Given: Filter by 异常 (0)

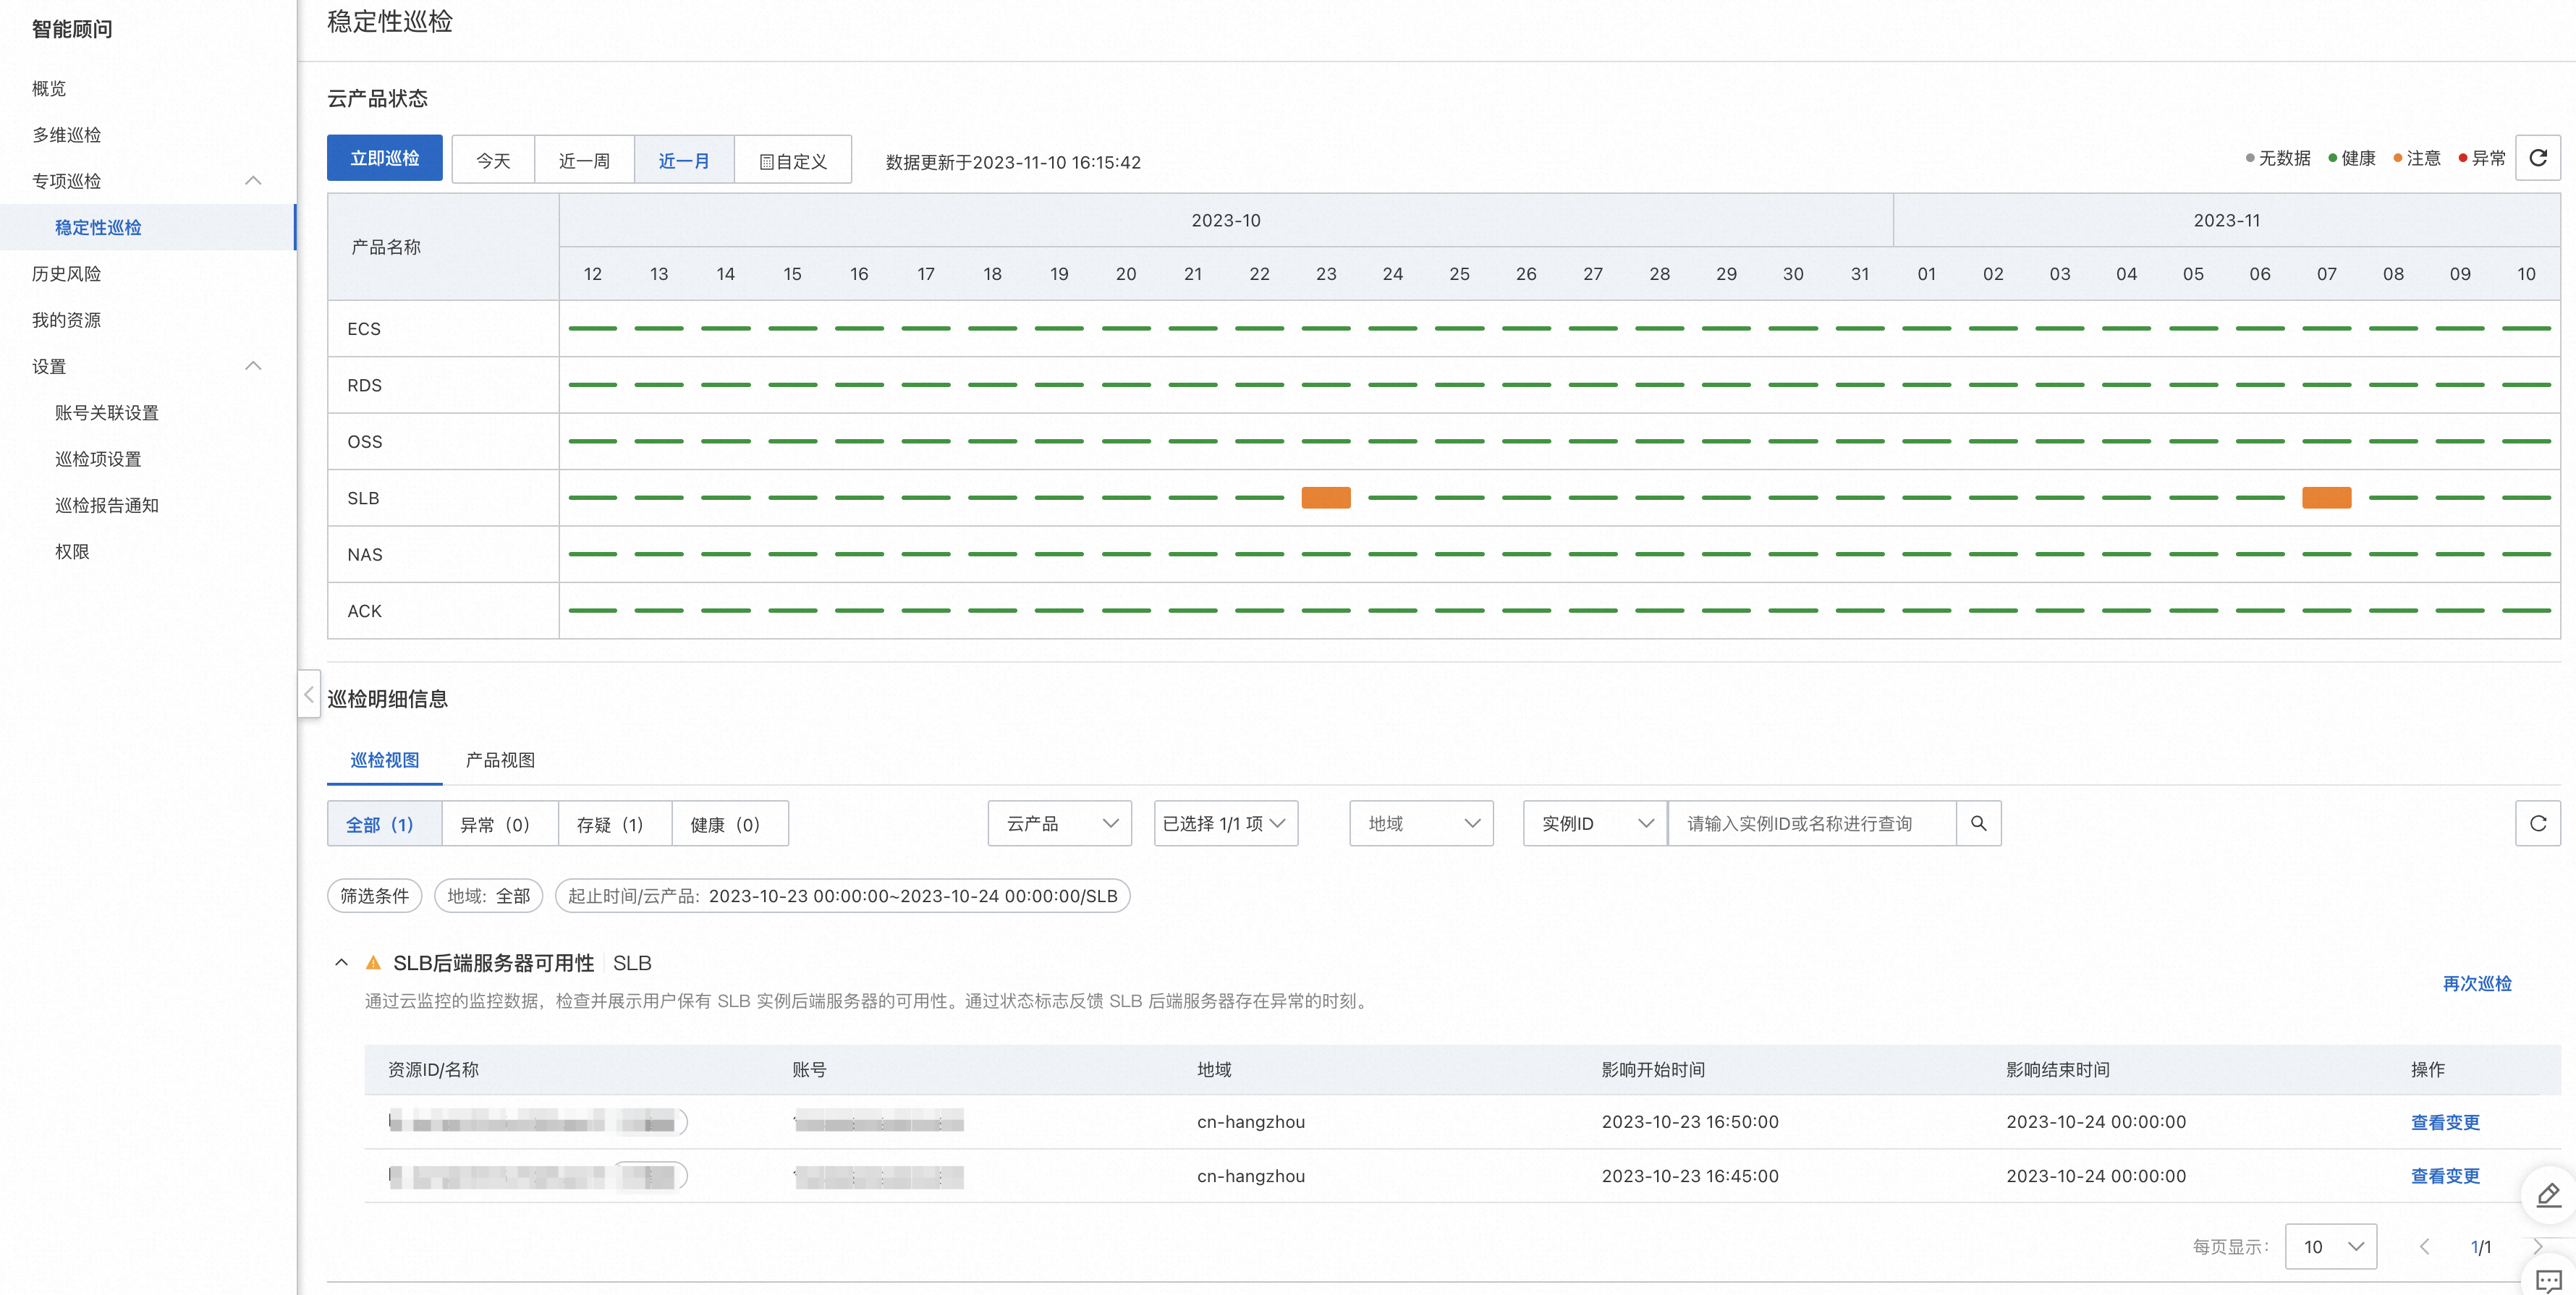Looking at the screenshot, I should (499, 824).
